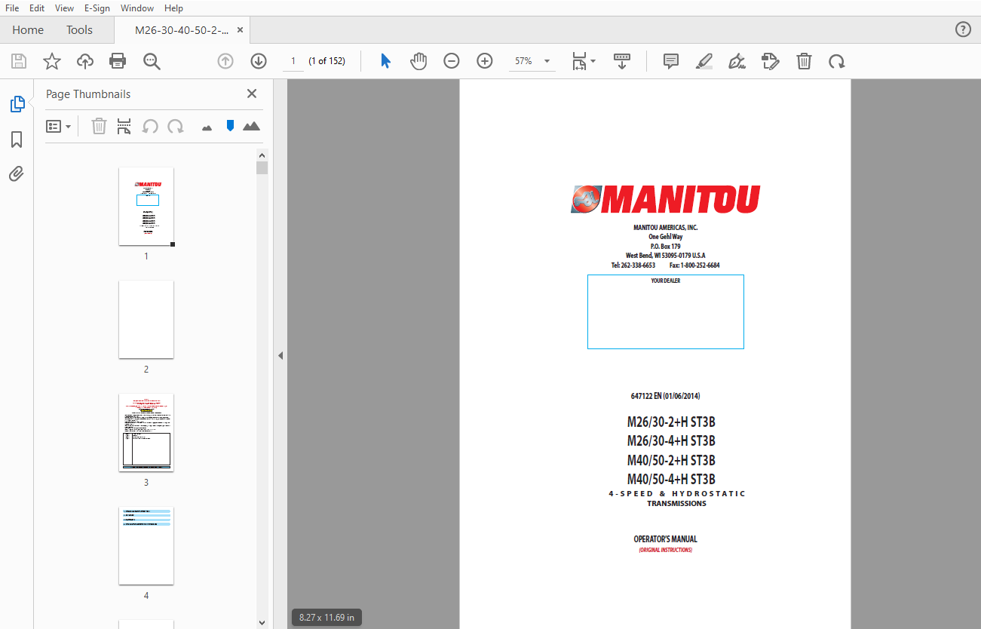Screen dimensions: 981x629
Task: Open the Help menu
Action: [173, 8]
